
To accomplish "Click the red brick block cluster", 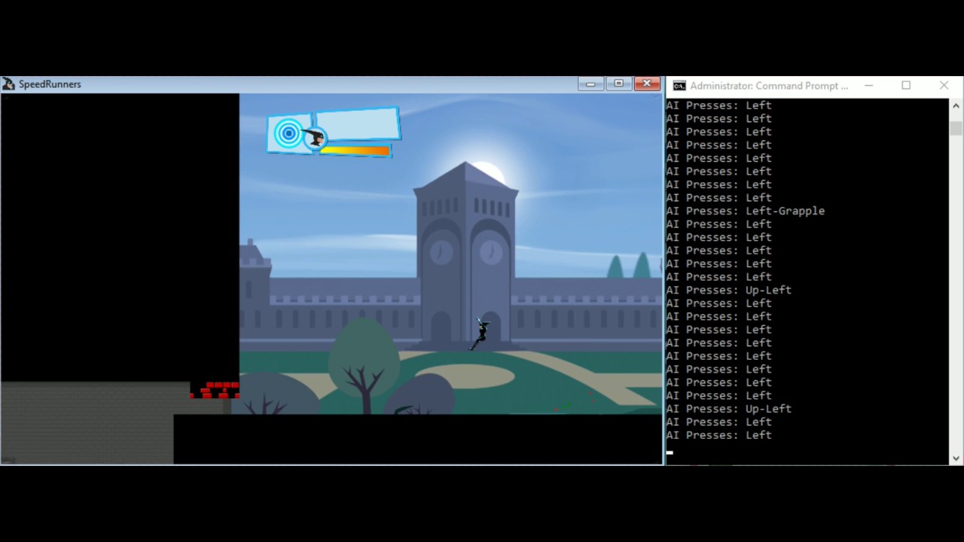I will point(215,390).
